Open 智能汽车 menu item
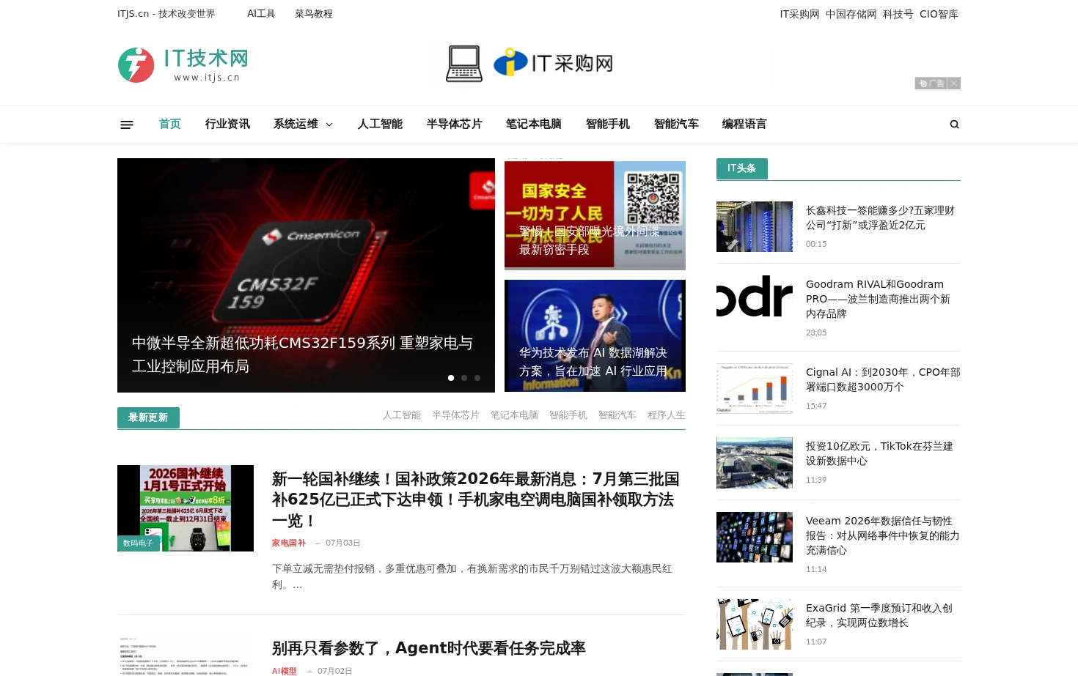1078x676 pixels. (x=676, y=124)
